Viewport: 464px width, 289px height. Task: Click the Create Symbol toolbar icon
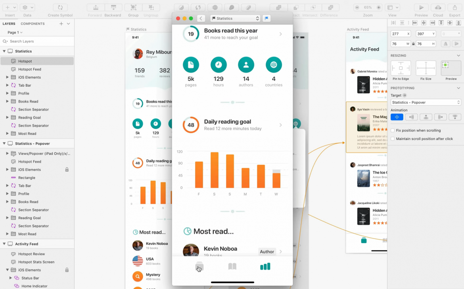coord(60,7)
